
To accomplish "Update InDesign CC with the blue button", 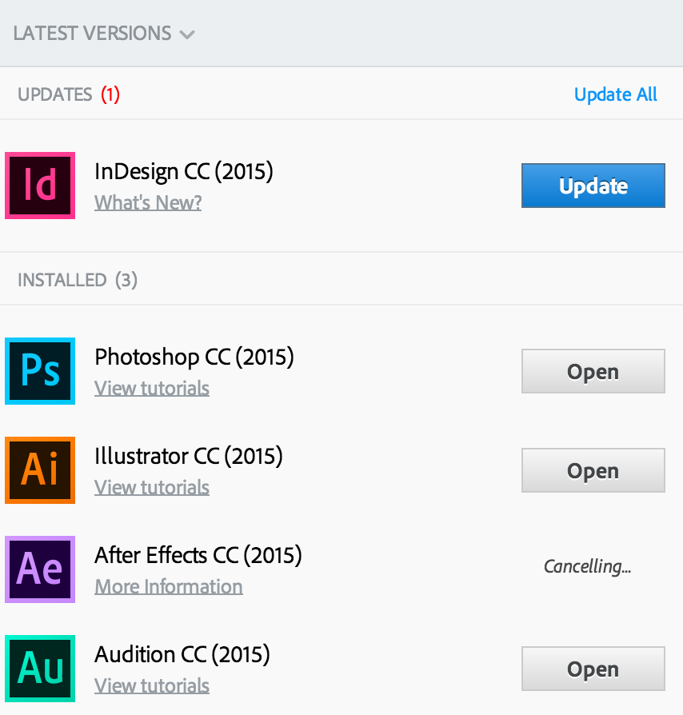I will tap(593, 186).
